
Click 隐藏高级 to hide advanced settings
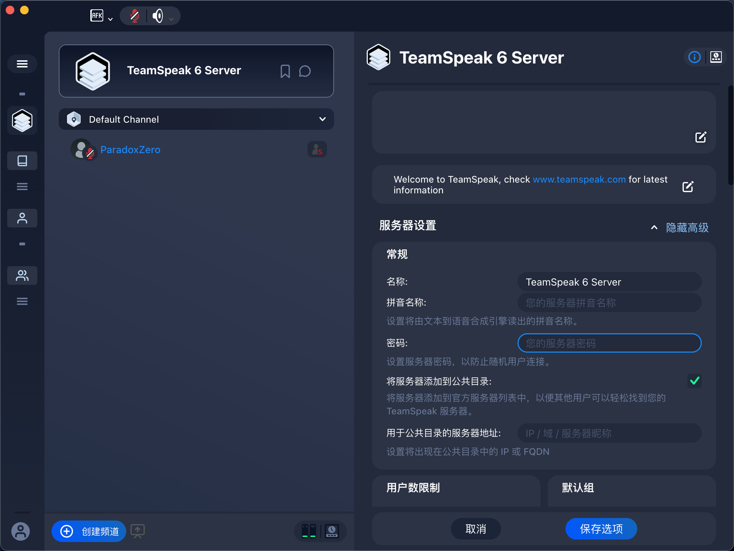coord(687,227)
